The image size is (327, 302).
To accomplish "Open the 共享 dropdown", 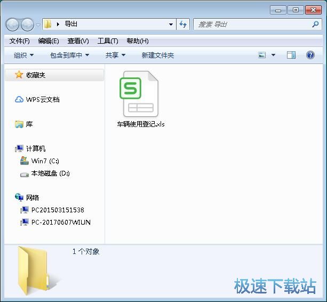I will tap(115, 55).
